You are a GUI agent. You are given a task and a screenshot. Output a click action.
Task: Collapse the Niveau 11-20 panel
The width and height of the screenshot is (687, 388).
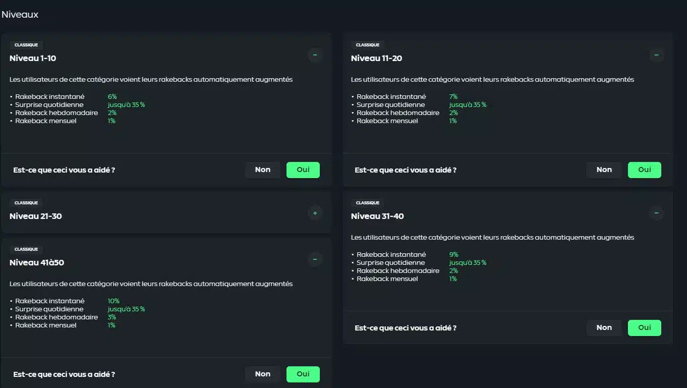pyautogui.click(x=656, y=54)
